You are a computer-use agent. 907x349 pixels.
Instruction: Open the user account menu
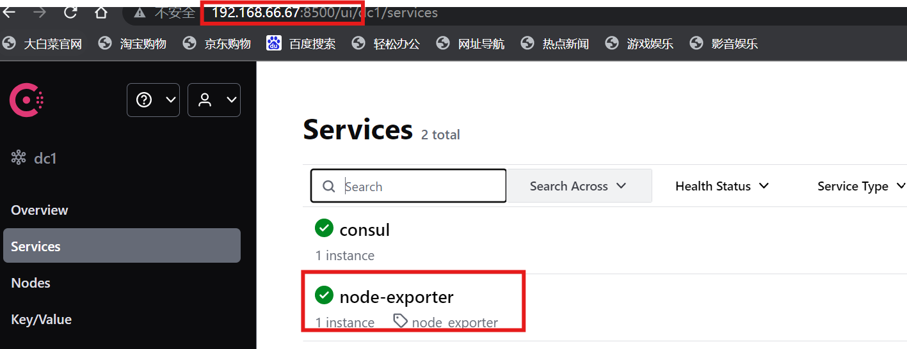coord(214,100)
